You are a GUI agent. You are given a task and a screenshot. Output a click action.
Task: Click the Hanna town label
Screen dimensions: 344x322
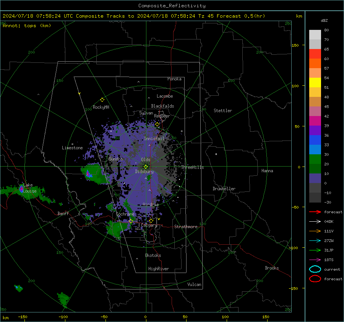pos(267,171)
